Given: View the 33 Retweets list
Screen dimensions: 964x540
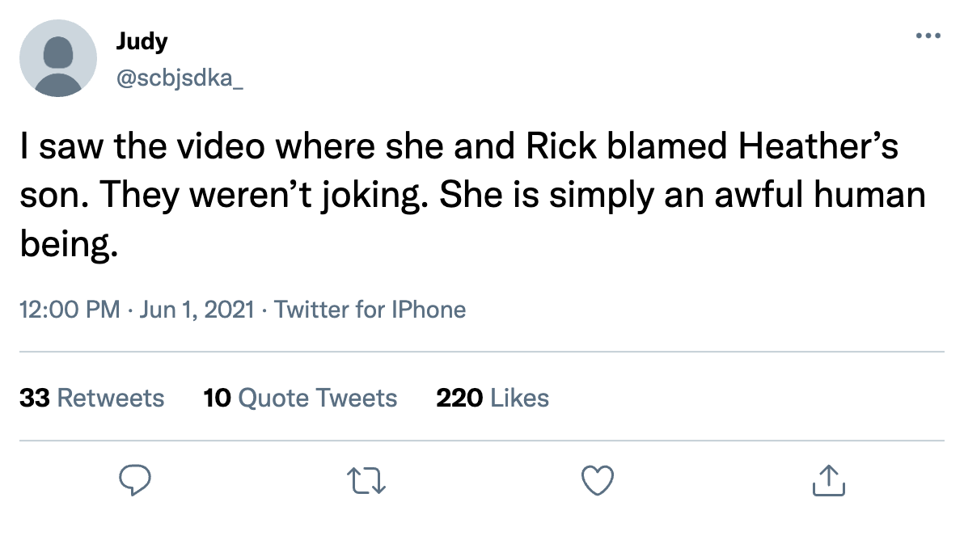Looking at the screenshot, I should (x=91, y=398).
